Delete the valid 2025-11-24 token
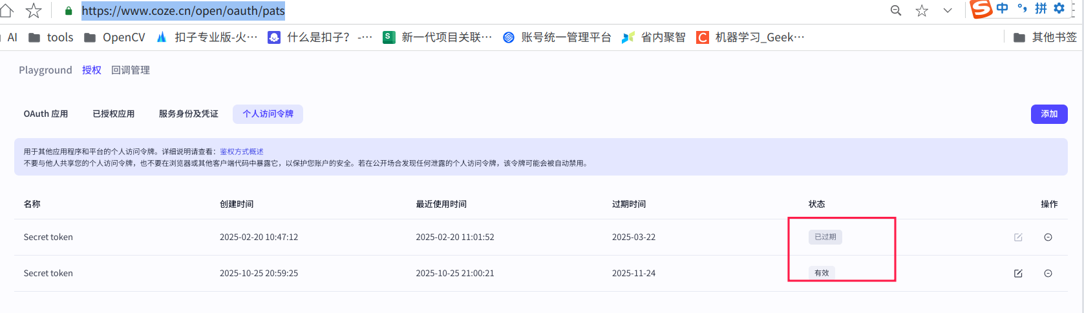This screenshot has width=1084, height=313. click(x=1048, y=273)
